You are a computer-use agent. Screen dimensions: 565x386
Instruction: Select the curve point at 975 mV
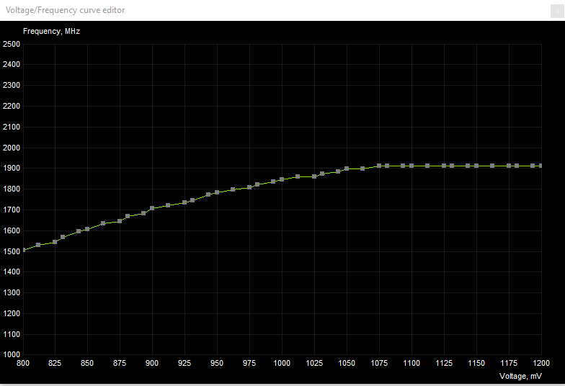[x=249, y=187]
